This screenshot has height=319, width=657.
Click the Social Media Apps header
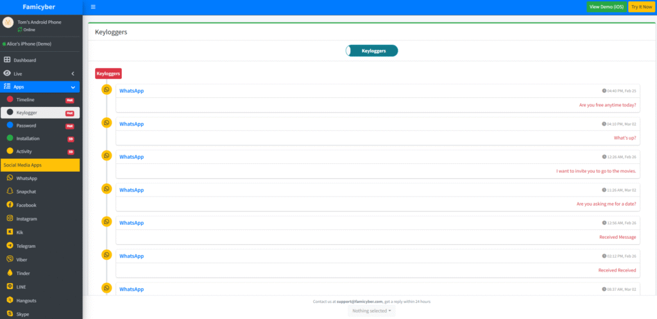pos(40,165)
